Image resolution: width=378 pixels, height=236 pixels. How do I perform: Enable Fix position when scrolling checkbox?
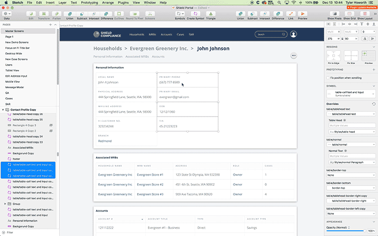click(x=329, y=77)
